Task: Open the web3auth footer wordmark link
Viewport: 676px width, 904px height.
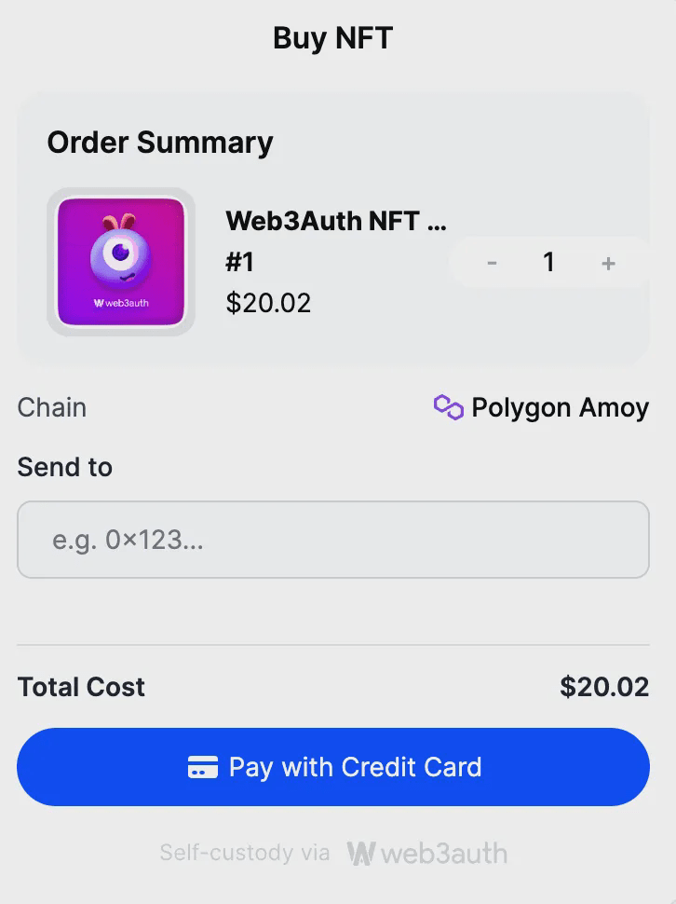Action: 443,853
